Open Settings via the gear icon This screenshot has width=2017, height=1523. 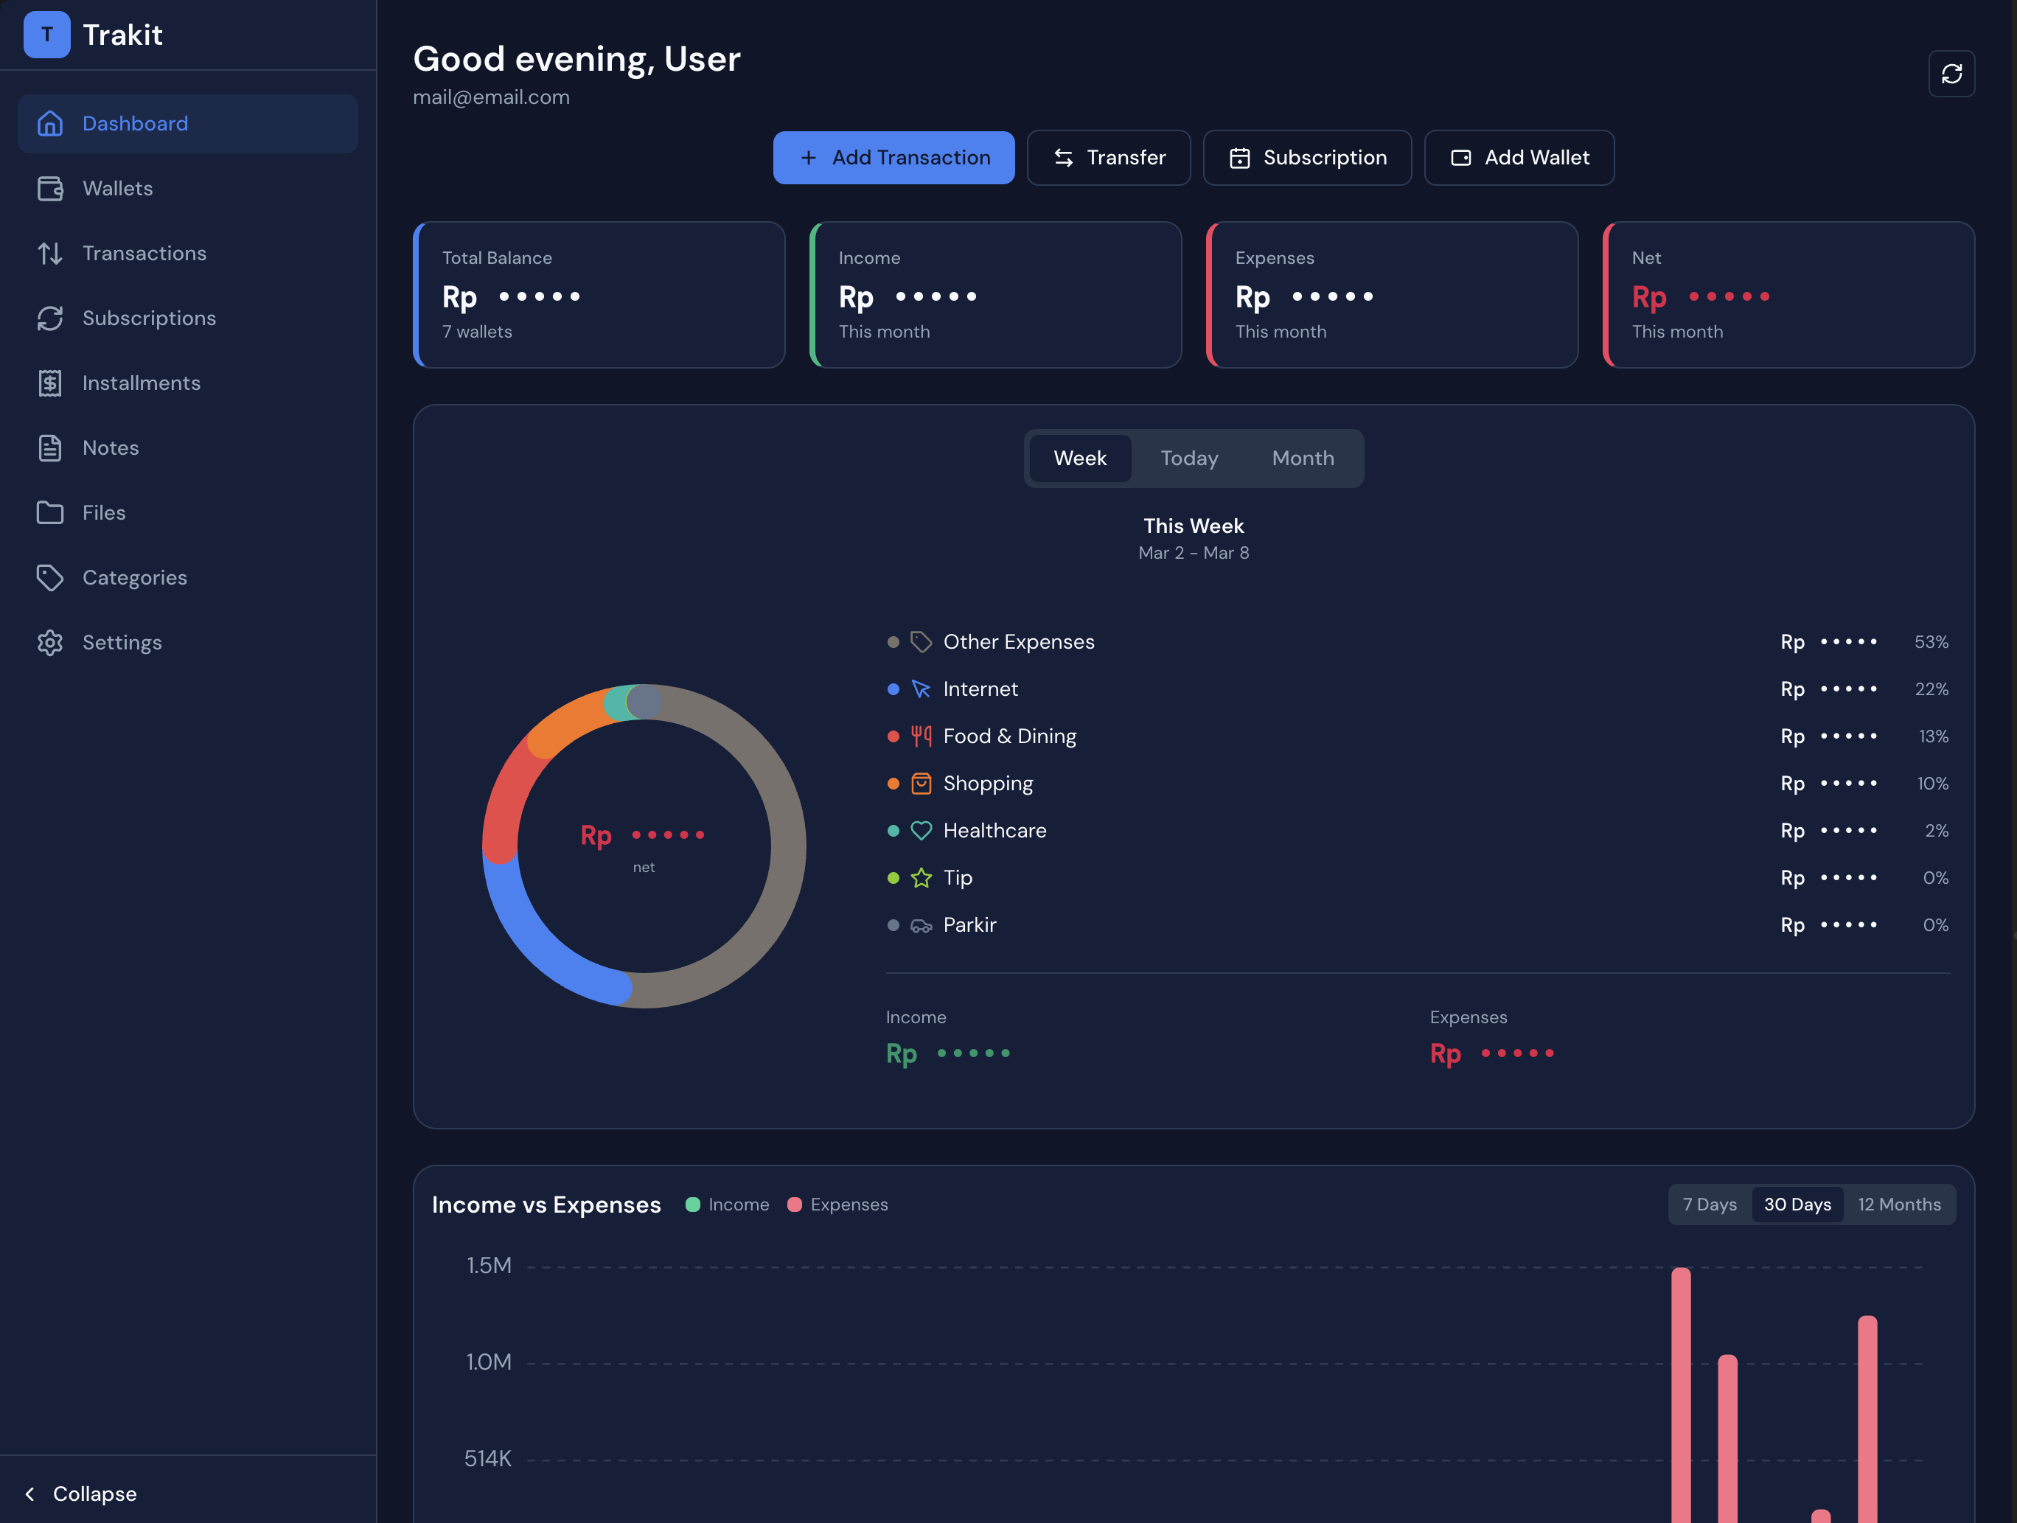pyautogui.click(x=50, y=642)
